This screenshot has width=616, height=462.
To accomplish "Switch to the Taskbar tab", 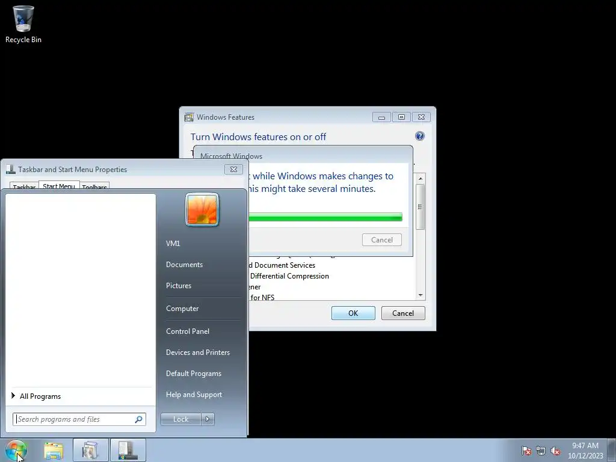I will coord(24,186).
